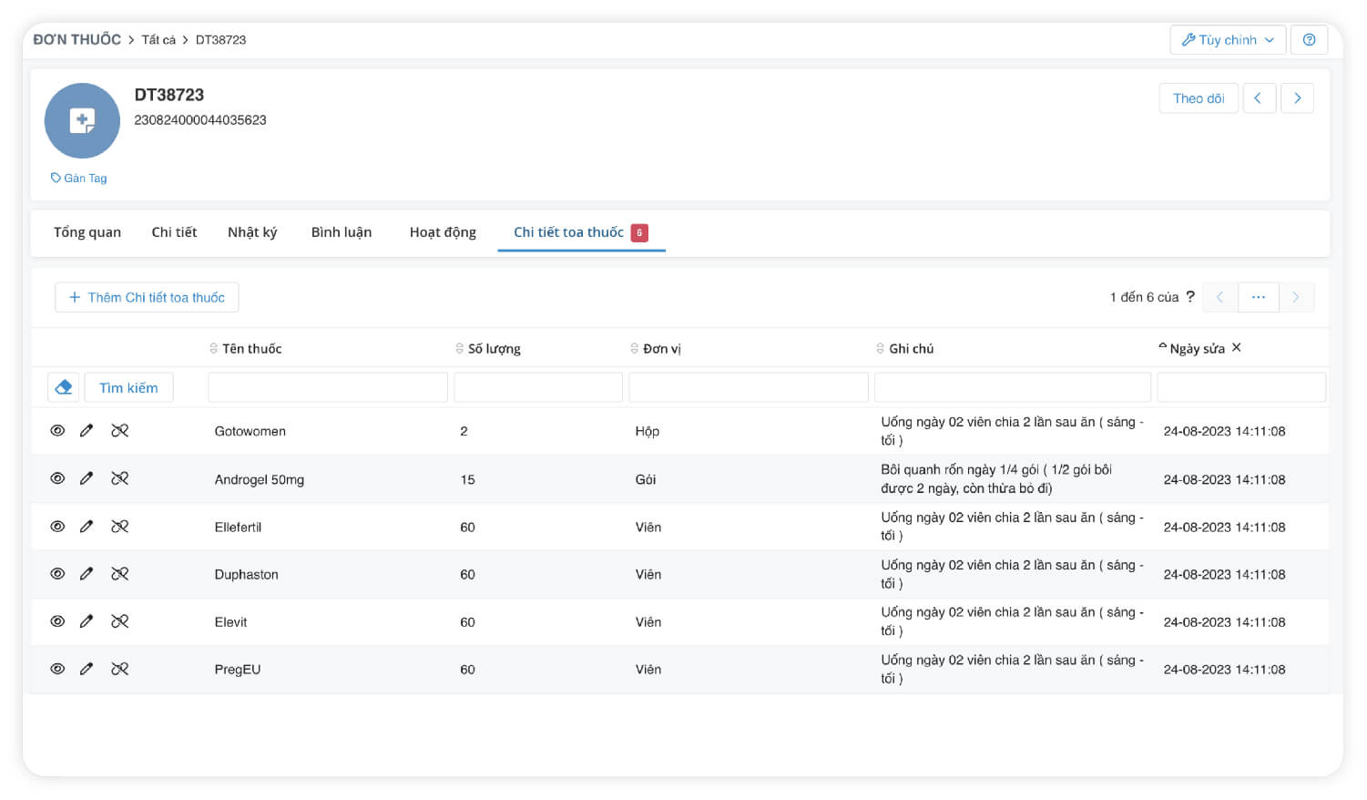Screen dimensions: 1367x800
Task: Unlink Androgel 50mg from the prescription
Action: pos(120,478)
